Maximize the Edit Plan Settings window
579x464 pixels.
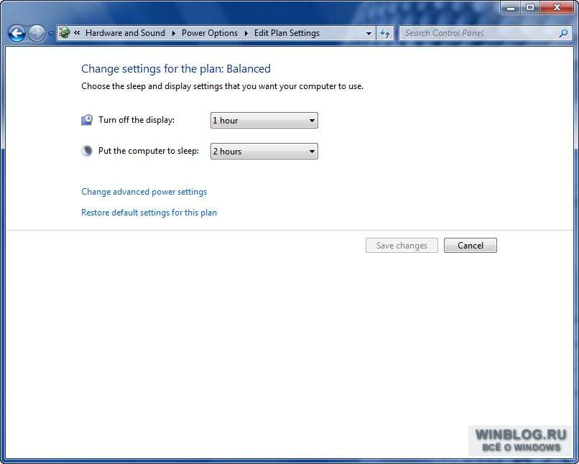pos(530,7)
